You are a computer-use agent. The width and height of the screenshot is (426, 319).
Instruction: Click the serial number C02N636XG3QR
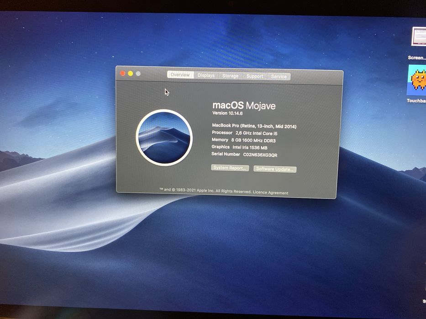click(260, 155)
